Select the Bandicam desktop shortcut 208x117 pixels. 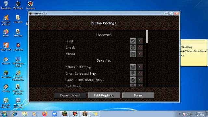click(x=30, y=5)
